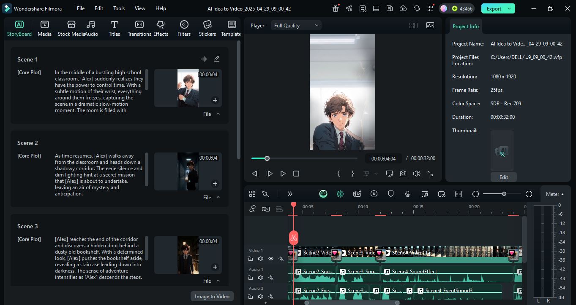Click the save project icon
This screenshot has height=305, width=576.
tap(390, 8)
